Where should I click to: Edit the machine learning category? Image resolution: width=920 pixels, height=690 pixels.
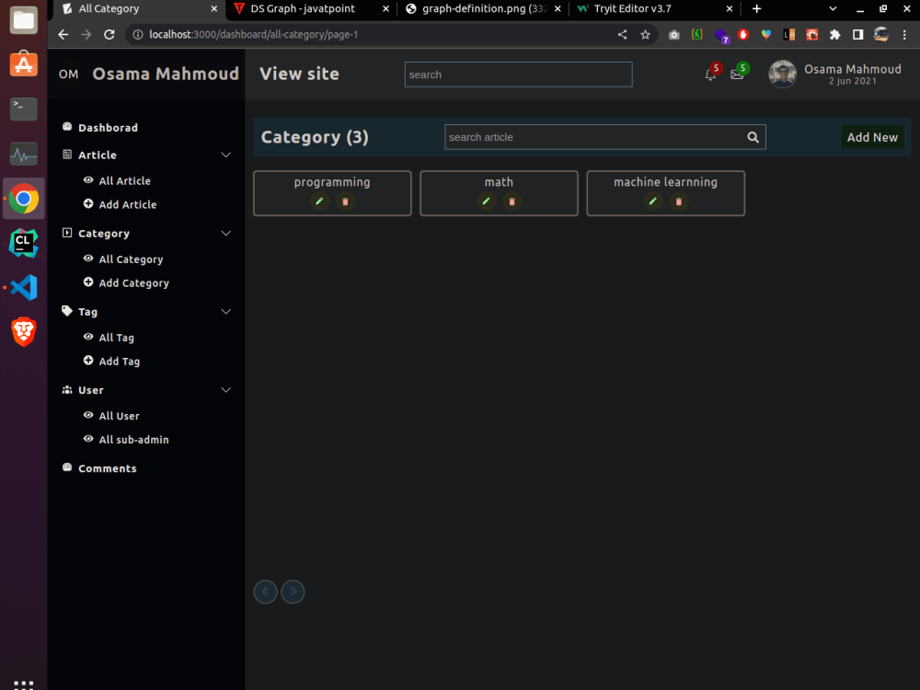point(652,201)
